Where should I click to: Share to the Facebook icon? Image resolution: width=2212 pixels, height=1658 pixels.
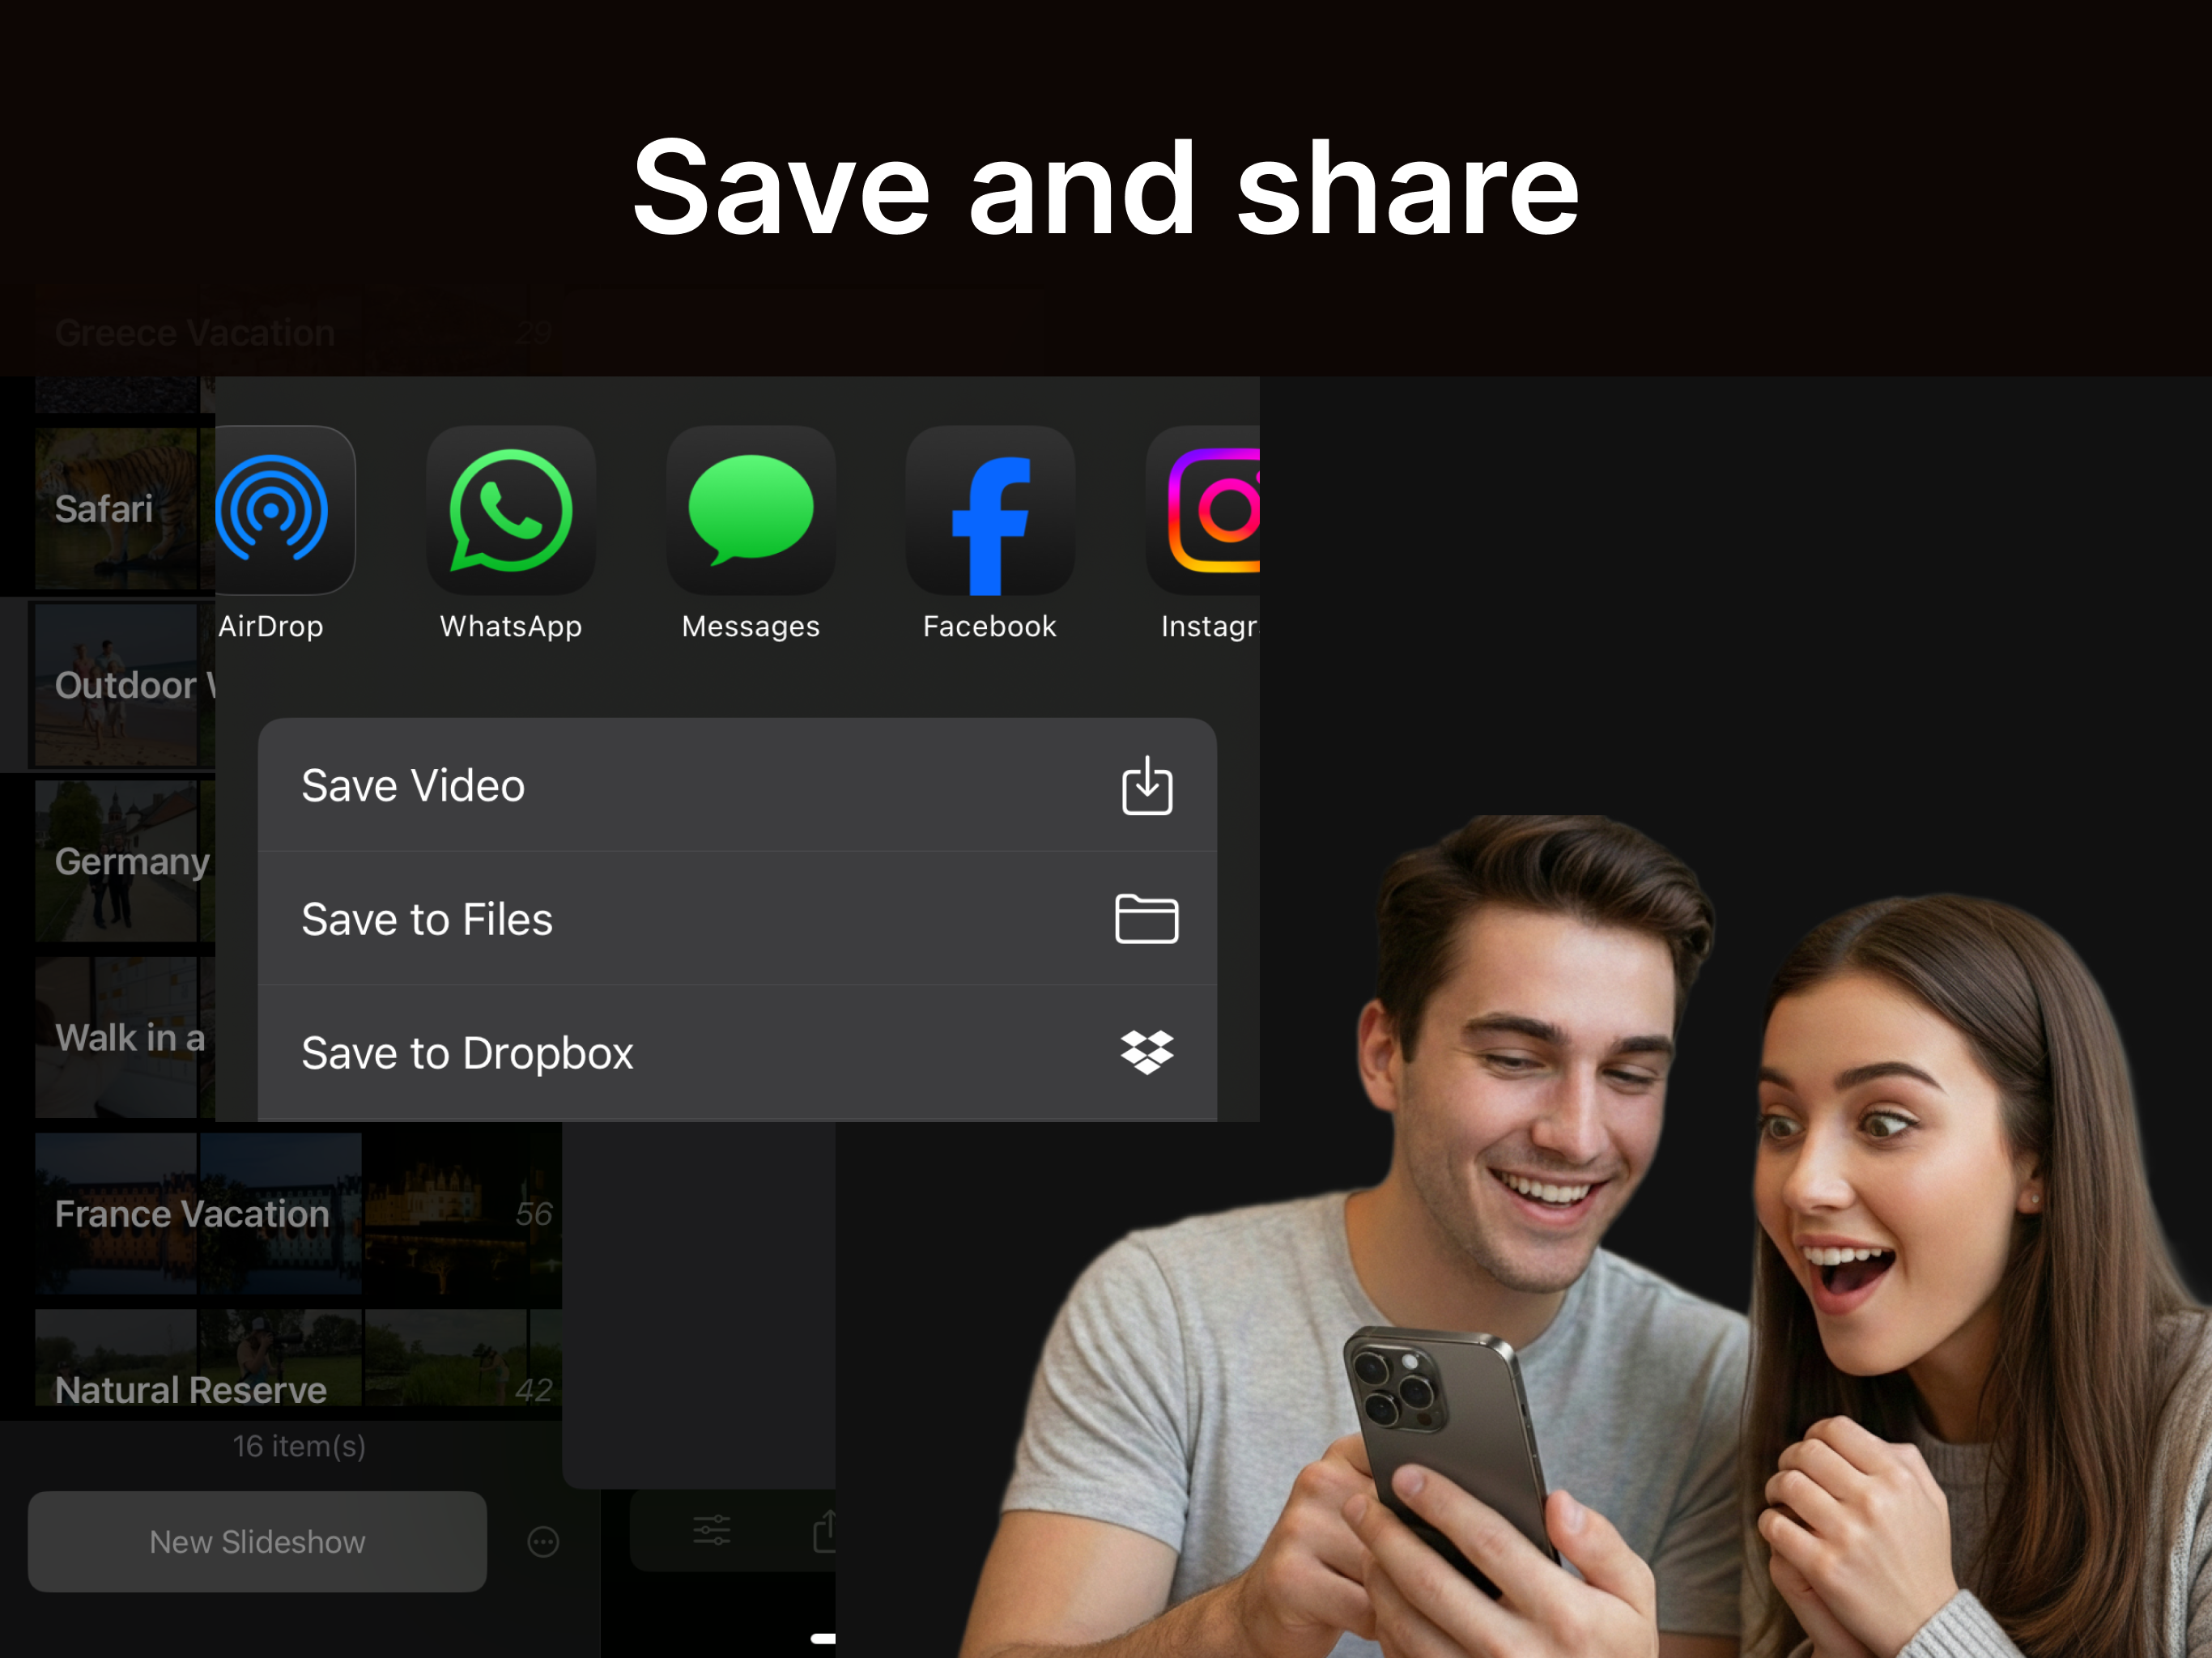click(990, 511)
